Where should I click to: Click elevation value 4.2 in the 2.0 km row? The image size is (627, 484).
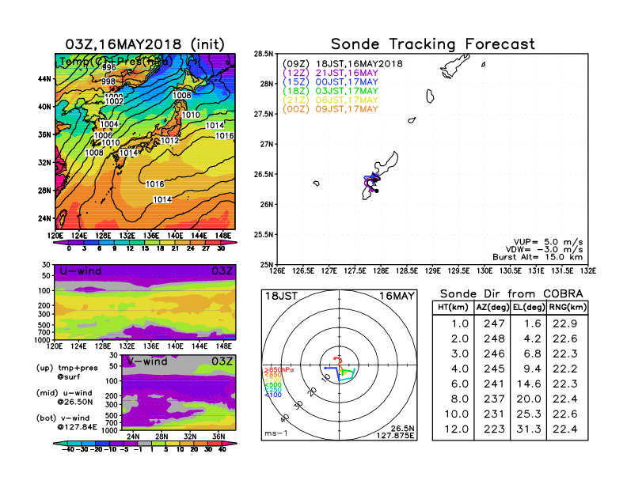[x=532, y=338]
